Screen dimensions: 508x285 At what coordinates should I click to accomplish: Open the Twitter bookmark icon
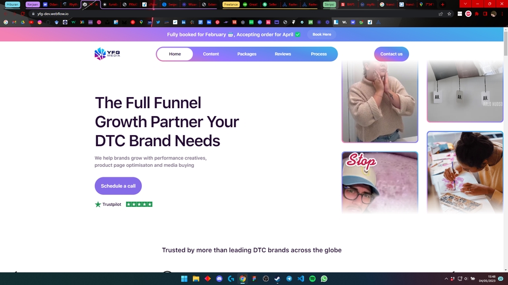[x=158, y=22]
